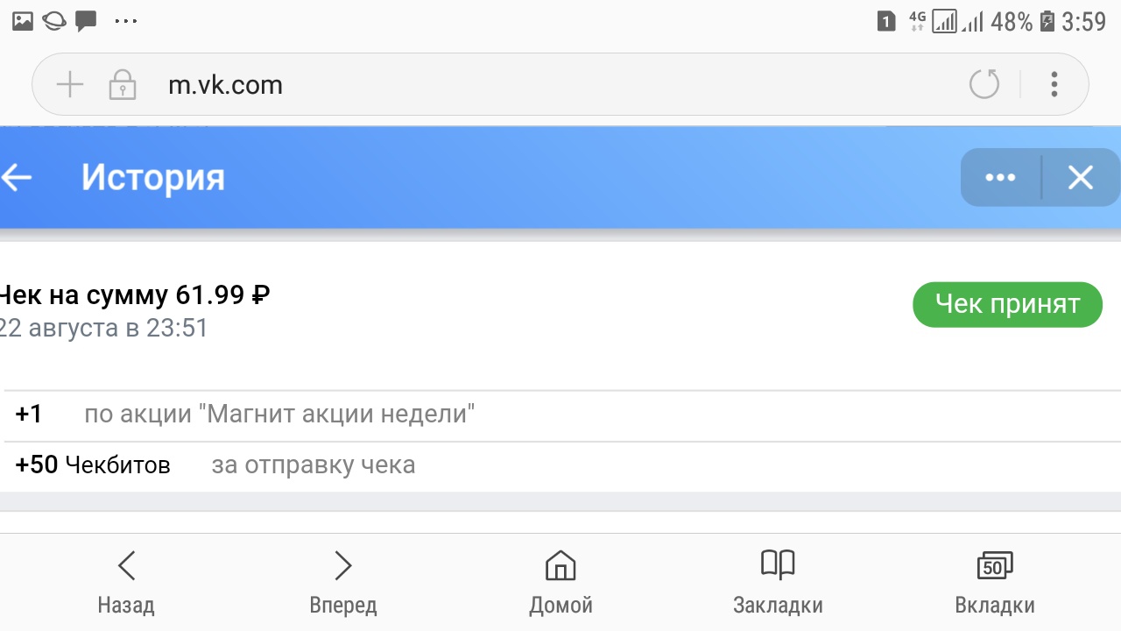This screenshot has width=1121, height=631.
Task: Tap the battery indicator in status bar
Action: tap(1047, 21)
